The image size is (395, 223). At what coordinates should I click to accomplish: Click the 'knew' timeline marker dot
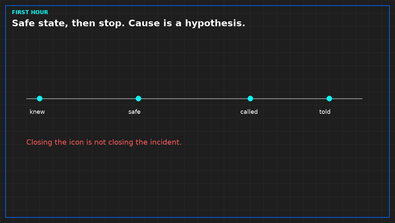39,98
